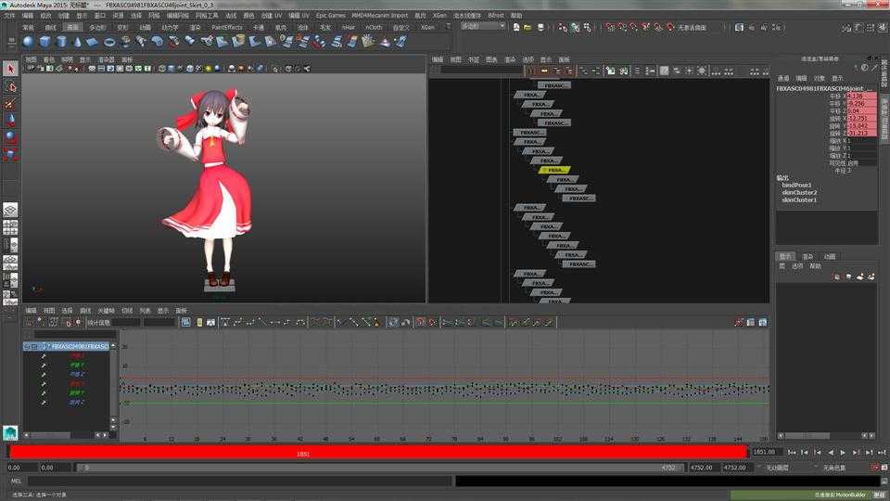
Task: Click the yellow playback range frame icon
Action: [198, 322]
